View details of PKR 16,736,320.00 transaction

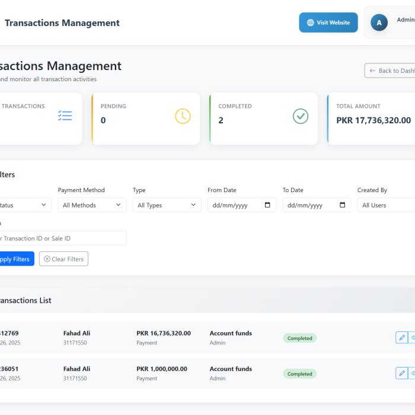point(412,337)
